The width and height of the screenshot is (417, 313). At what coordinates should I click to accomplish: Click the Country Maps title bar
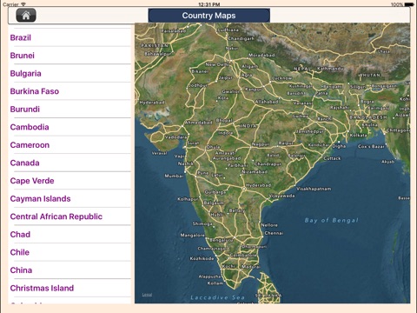208,16
